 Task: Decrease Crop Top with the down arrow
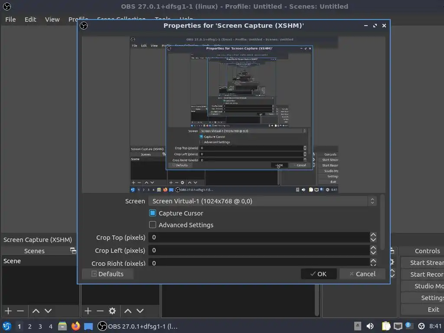click(x=373, y=240)
